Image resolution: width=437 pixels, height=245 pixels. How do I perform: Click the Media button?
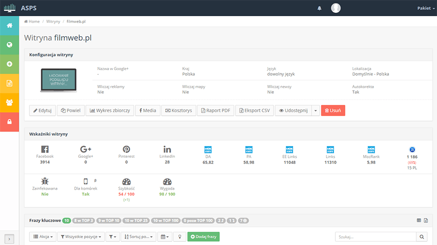pos(148,110)
